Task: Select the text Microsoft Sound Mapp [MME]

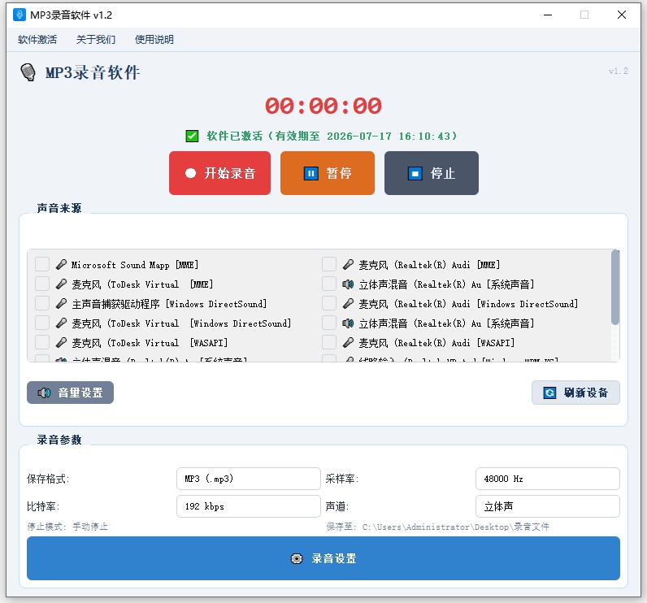Action: [135, 265]
